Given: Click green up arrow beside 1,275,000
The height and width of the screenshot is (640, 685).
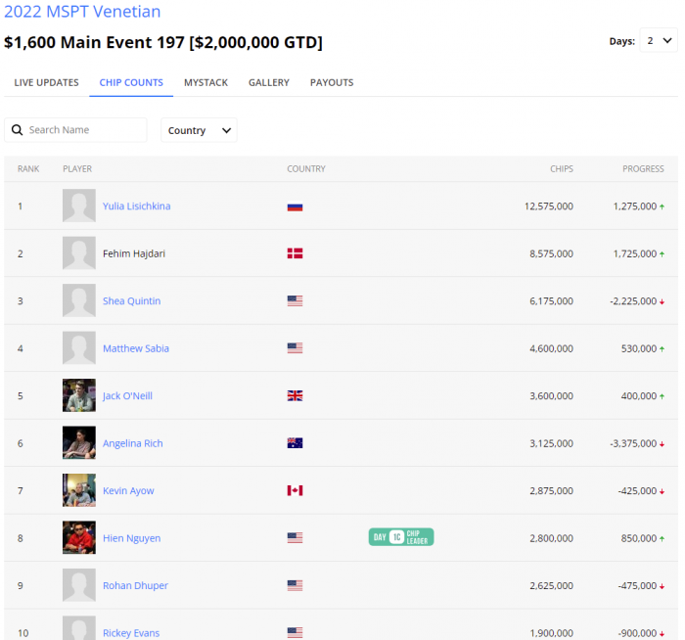Looking at the screenshot, I should click(662, 206).
